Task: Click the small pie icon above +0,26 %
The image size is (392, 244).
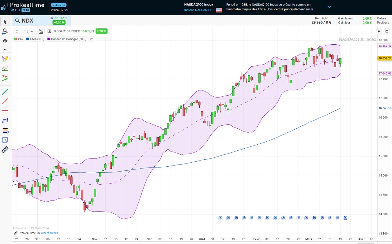Action: [52, 18]
